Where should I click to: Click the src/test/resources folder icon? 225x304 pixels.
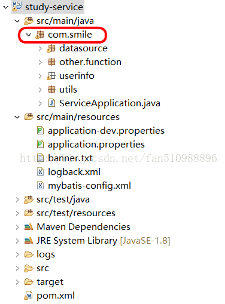pos(29,213)
